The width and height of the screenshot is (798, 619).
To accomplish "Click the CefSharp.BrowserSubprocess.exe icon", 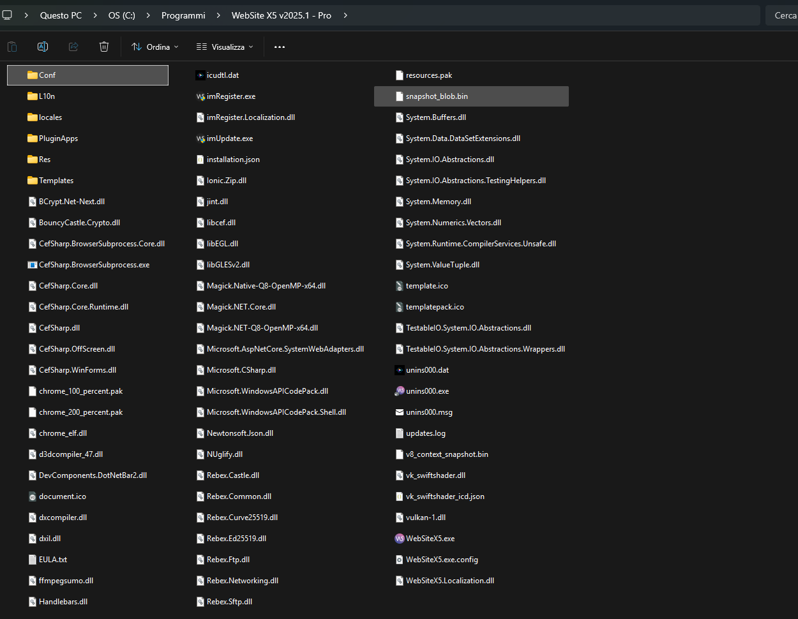I will (x=33, y=265).
